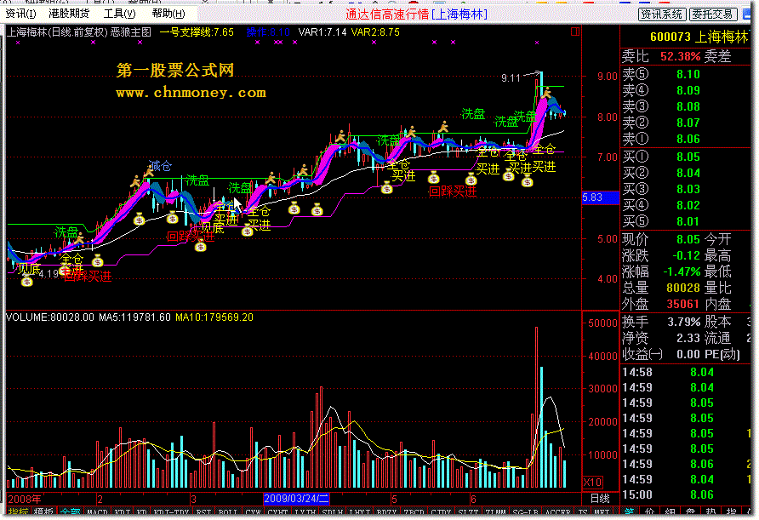Click the VAR2:8.75 indicator value
Screen dimensions: 759x520
(375, 32)
